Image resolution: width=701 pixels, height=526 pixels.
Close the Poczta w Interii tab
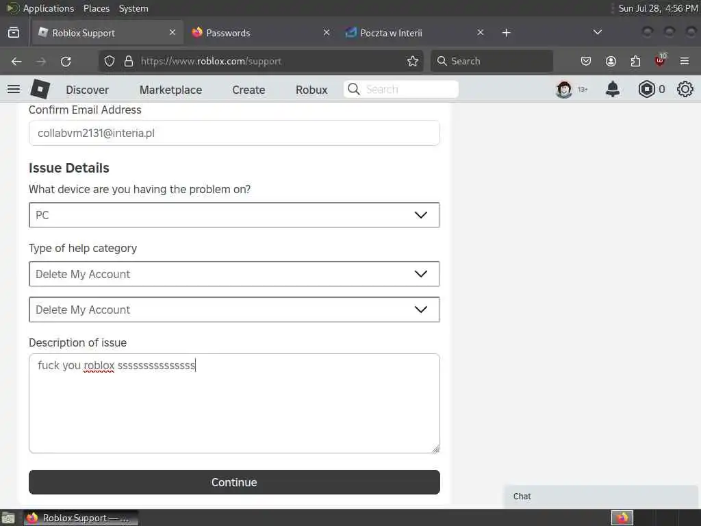[480, 32]
